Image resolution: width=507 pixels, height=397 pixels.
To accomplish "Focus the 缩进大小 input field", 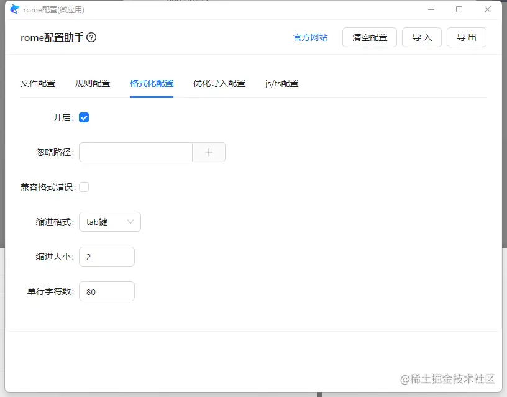I will (x=107, y=257).
